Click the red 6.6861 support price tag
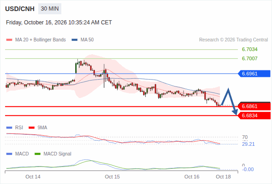 (x=254, y=106)
